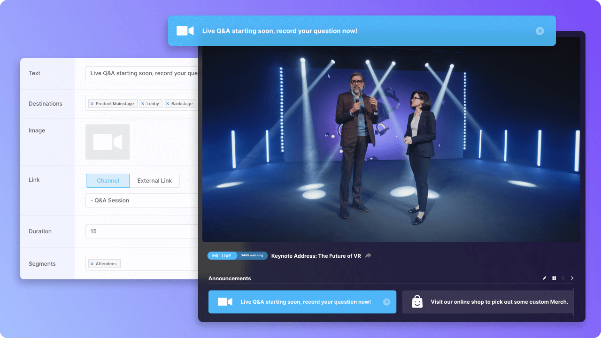
Task: Click the camera icon in top banner
Action: (185, 31)
